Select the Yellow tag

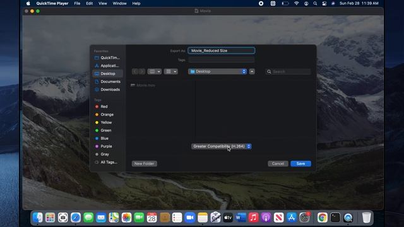(x=108, y=122)
